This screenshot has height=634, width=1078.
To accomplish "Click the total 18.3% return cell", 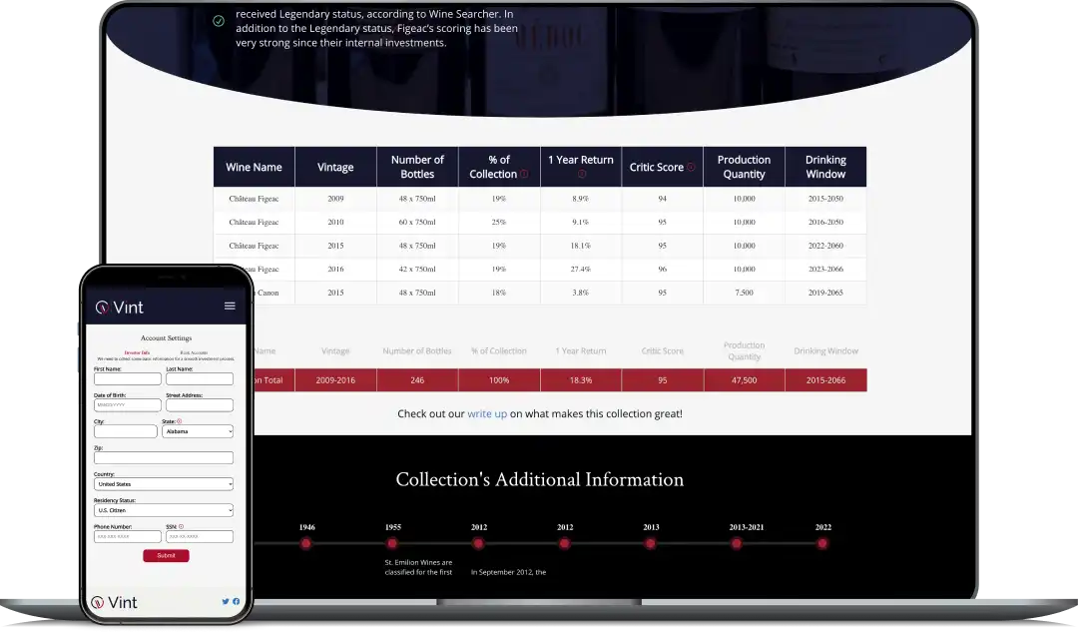I will [x=580, y=380].
